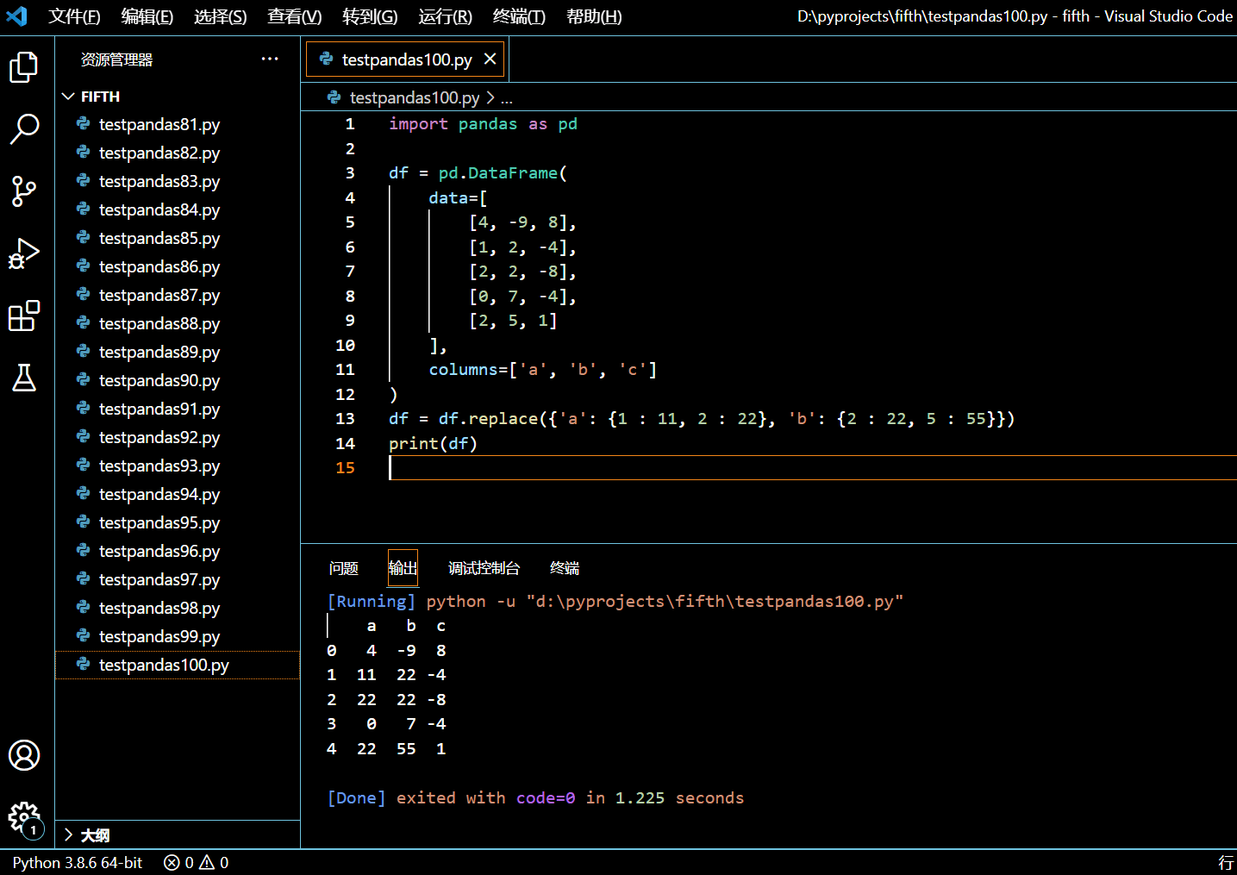Open the 文件(F) menu

(75, 16)
